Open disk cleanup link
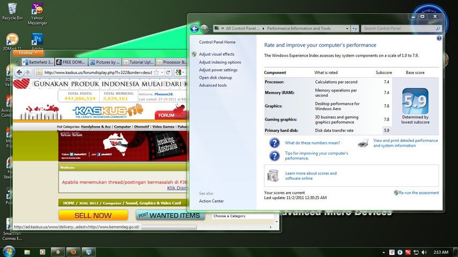Viewport: 458px width, 257px height. coord(216,78)
